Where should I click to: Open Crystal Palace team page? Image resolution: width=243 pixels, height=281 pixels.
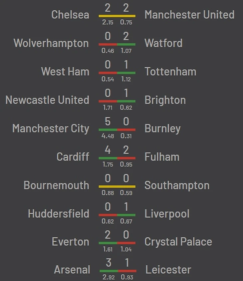(178, 242)
